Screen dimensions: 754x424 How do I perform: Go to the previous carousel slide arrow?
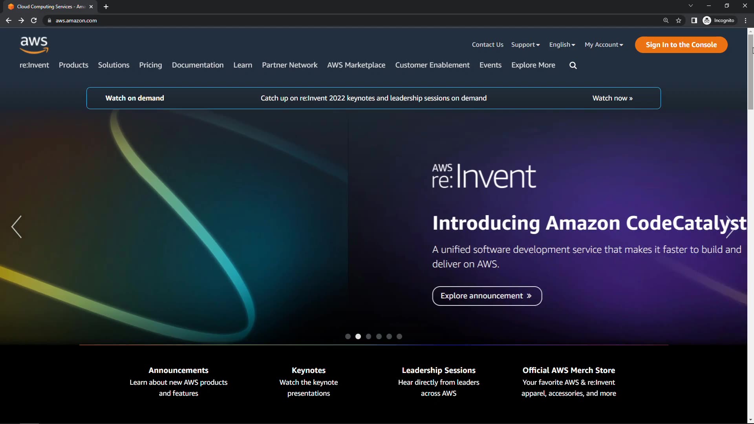(16, 227)
